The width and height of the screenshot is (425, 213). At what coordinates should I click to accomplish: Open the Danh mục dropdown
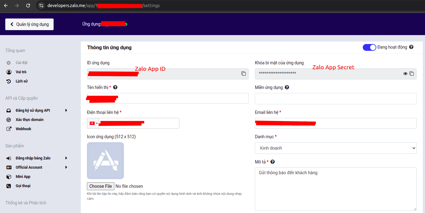pyautogui.click(x=335, y=148)
